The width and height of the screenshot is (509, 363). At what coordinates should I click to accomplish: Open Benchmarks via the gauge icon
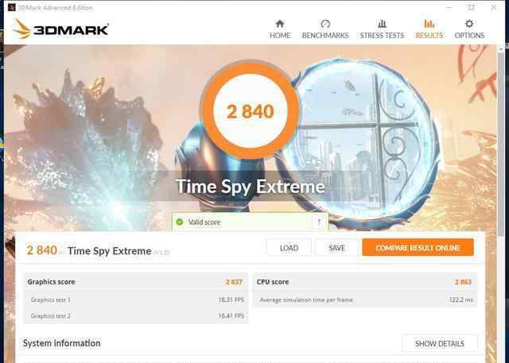(x=325, y=24)
